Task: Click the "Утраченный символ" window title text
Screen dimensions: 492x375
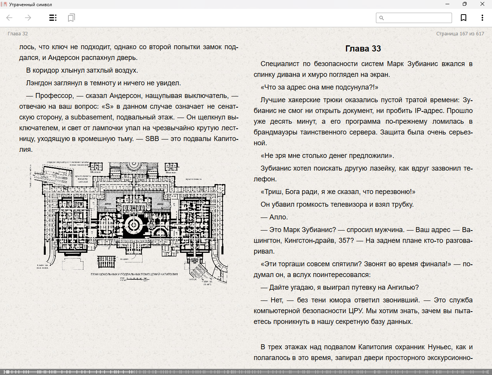Action: (30, 5)
